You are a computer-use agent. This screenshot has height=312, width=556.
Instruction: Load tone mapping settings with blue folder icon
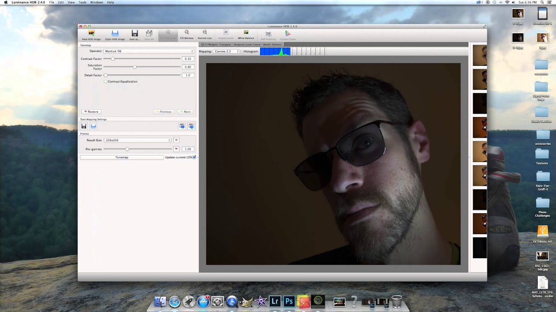93,126
